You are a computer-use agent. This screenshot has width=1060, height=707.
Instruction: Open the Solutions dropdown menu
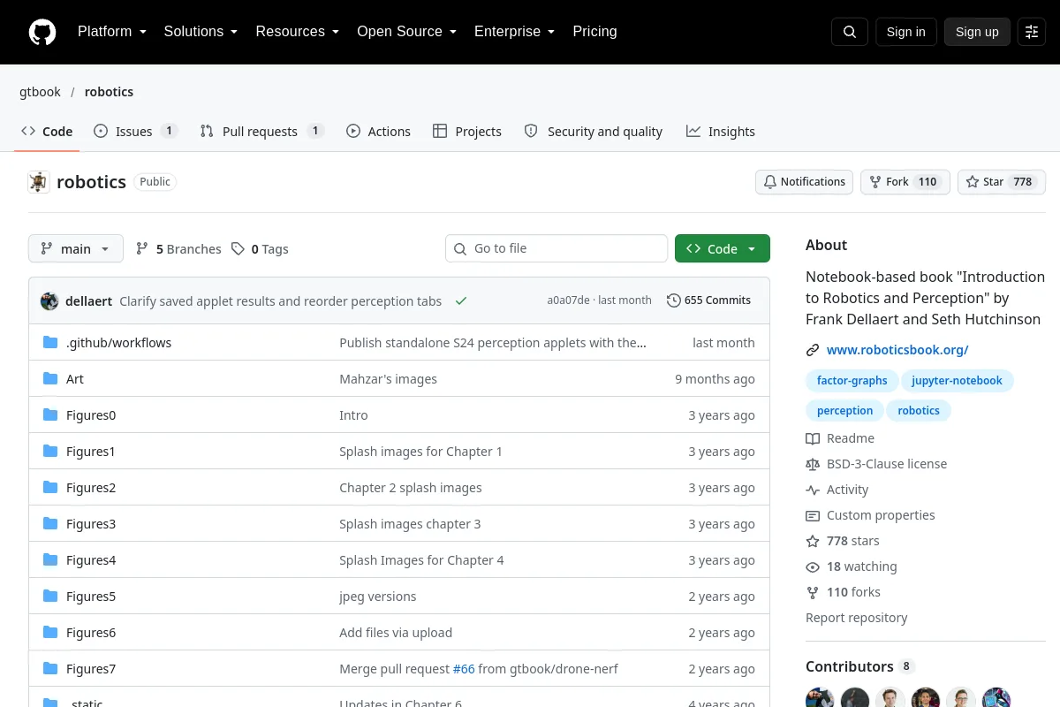tap(201, 32)
